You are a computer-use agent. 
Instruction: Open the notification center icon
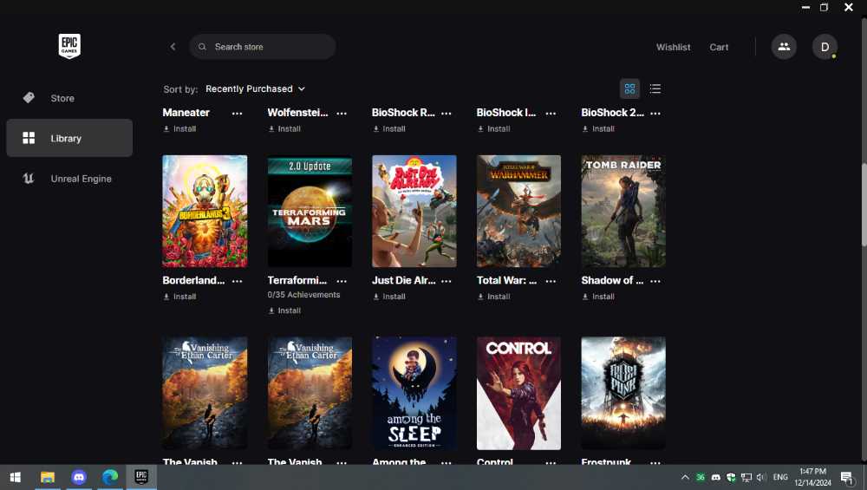point(847,477)
